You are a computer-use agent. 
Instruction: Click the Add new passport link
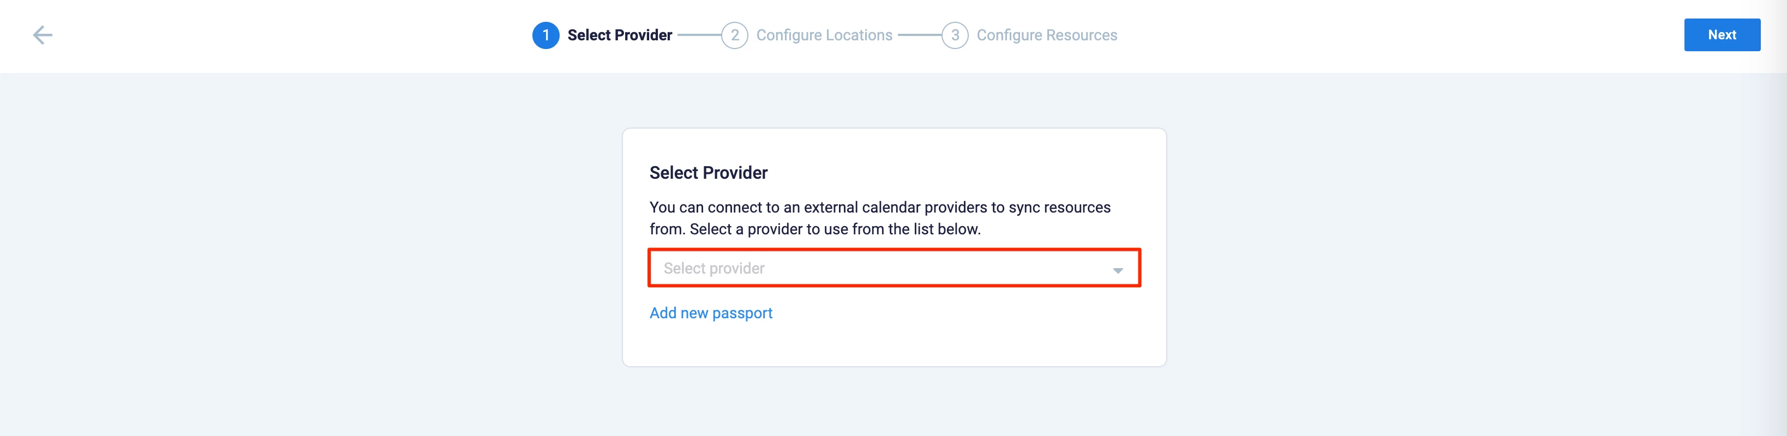[710, 313]
